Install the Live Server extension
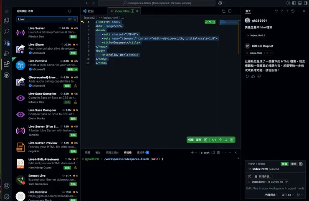Viewport: 309px width, 201px height. [73, 37]
